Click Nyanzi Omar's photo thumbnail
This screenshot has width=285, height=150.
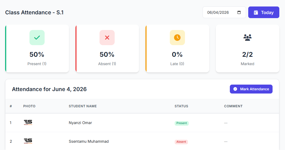tap(28, 123)
